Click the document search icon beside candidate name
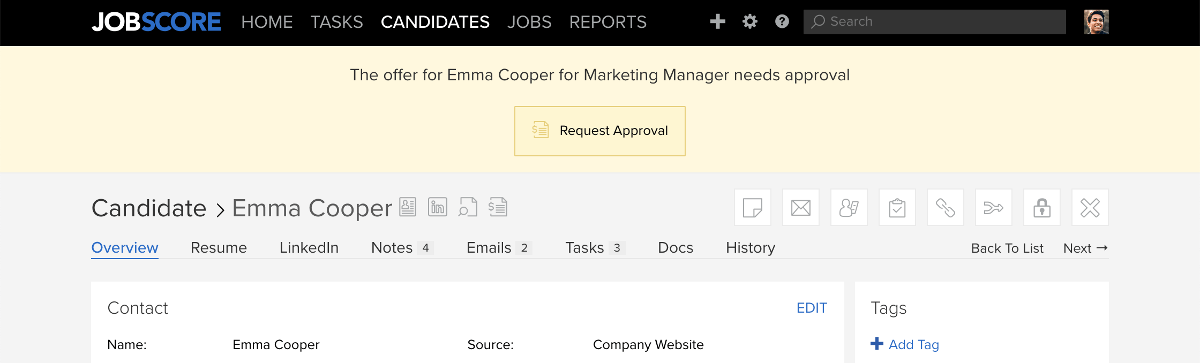Screen dimensions: 1200x363 [468, 207]
